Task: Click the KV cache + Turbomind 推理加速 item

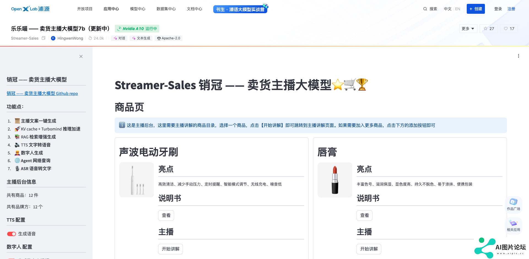Action: [47, 129]
